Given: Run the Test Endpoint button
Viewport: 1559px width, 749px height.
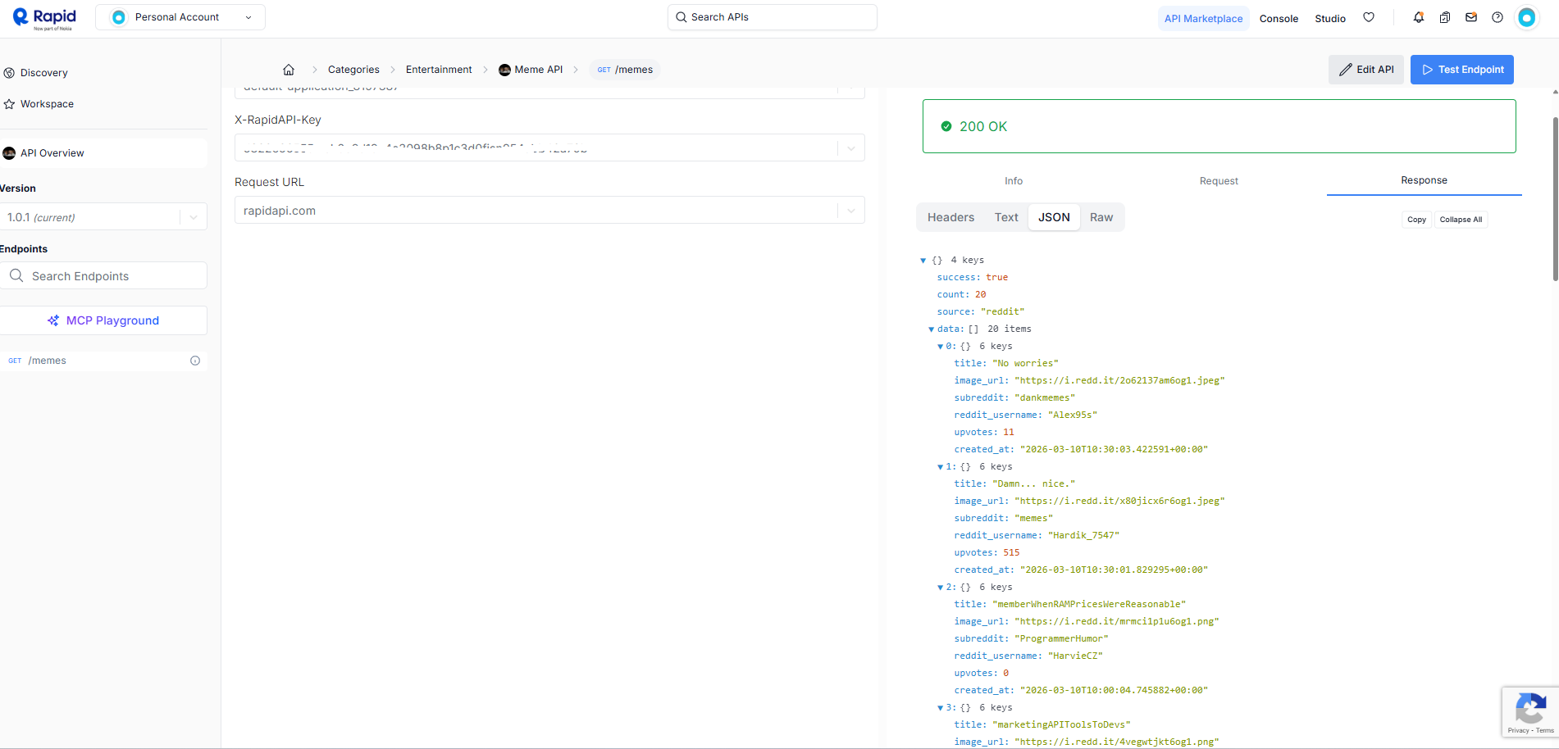Looking at the screenshot, I should pos(1462,70).
